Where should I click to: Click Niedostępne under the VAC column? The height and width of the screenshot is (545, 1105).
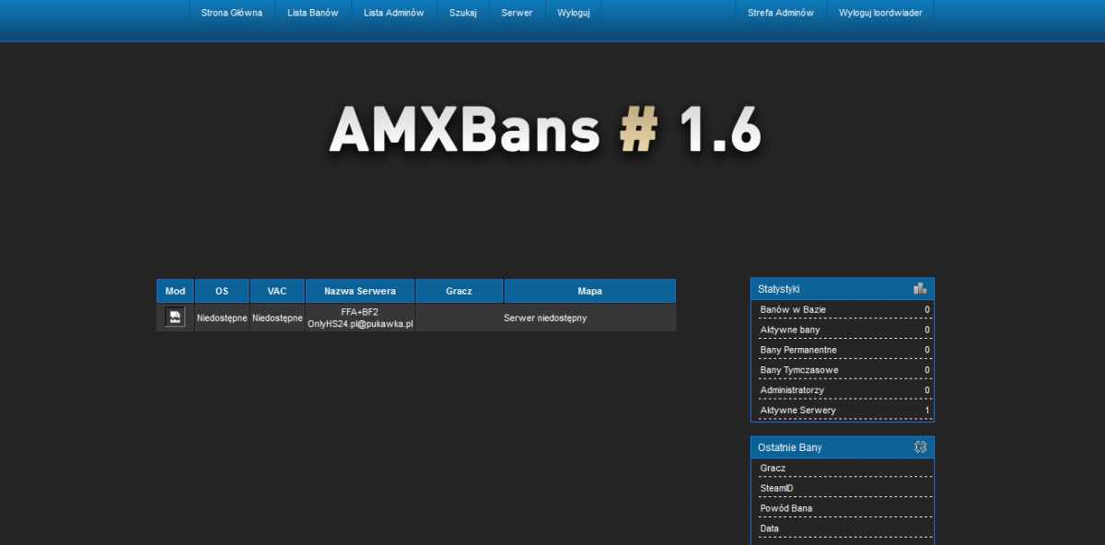277,318
